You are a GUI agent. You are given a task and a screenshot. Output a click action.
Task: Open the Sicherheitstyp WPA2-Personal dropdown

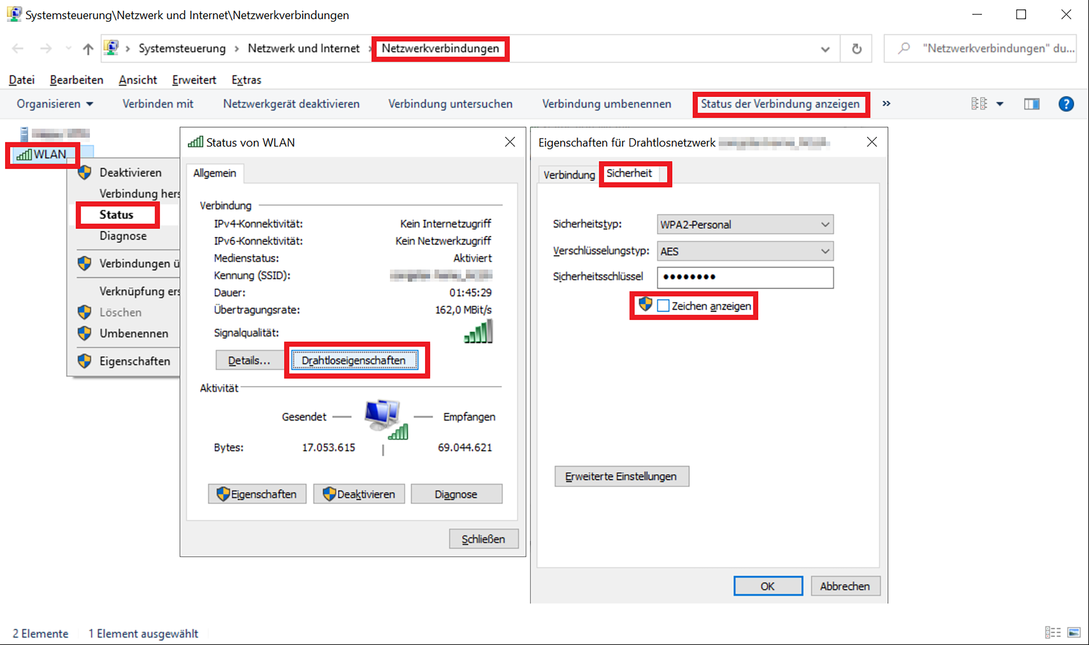pyautogui.click(x=745, y=225)
